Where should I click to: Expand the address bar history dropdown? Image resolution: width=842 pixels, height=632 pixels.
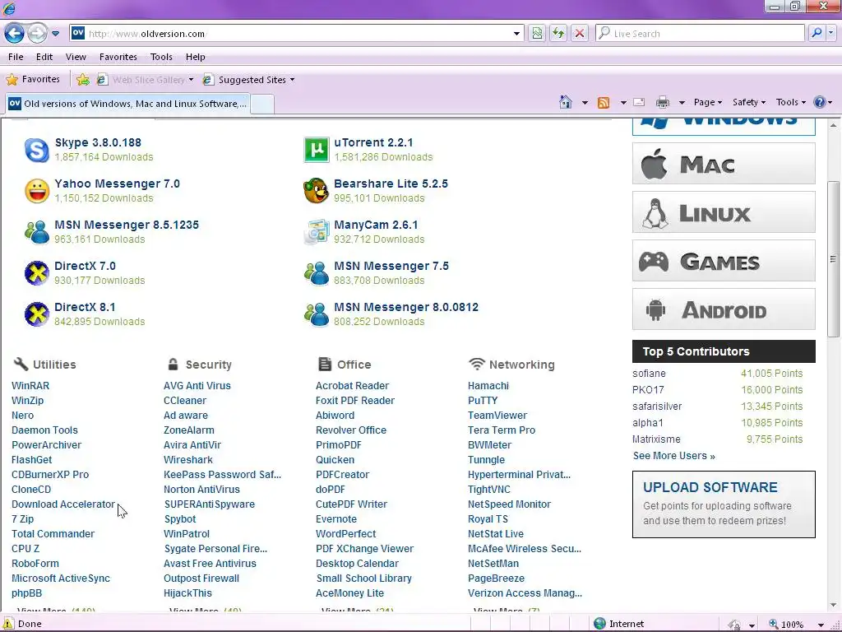coord(516,33)
